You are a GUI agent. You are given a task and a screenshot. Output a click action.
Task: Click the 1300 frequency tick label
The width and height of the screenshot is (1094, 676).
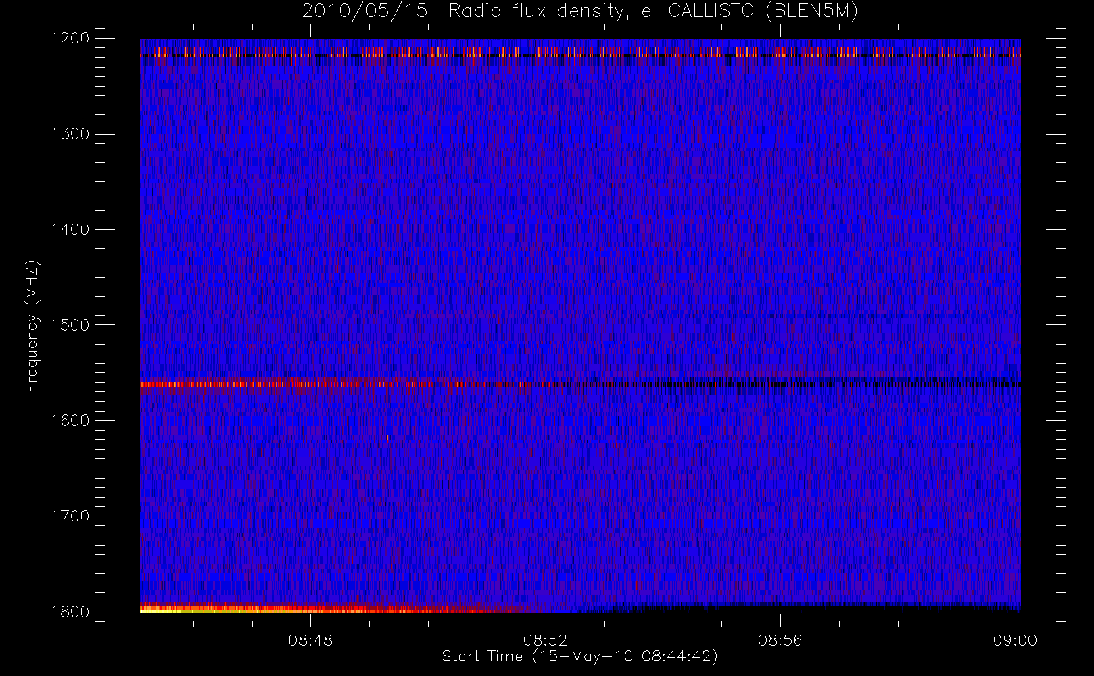(x=70, y=134)
